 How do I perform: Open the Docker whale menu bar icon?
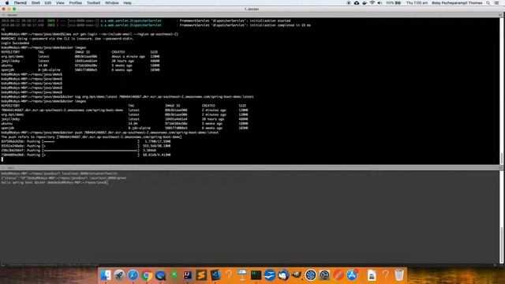365,3
